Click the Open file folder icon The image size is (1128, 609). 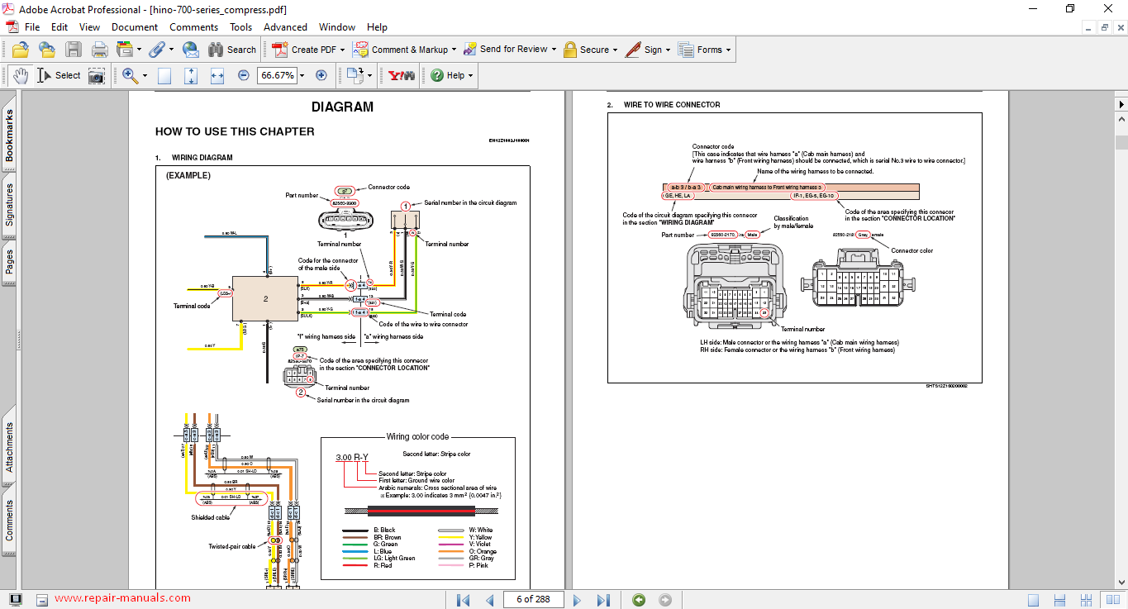pos(21,50)
